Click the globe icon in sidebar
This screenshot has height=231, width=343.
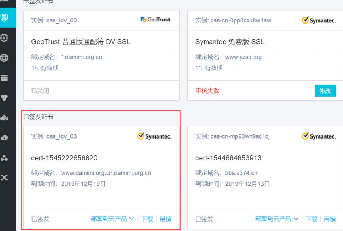pos(5,57)
